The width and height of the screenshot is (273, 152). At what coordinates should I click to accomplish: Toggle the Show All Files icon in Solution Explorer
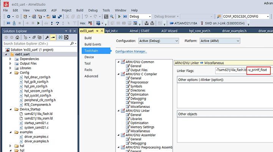(39, 37)
